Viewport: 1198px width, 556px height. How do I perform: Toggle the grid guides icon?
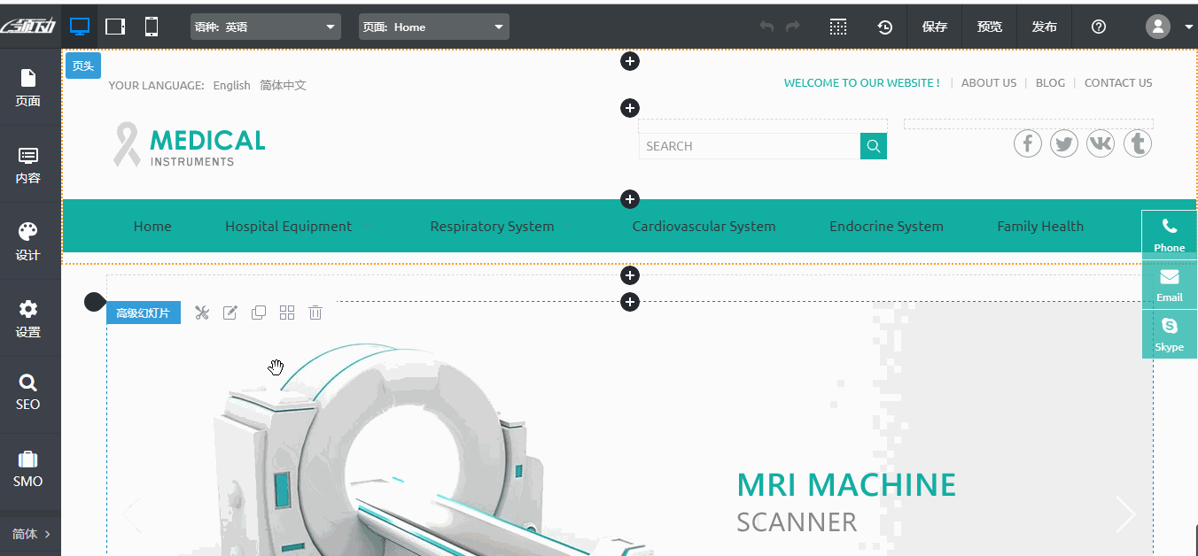click(838, 27)
